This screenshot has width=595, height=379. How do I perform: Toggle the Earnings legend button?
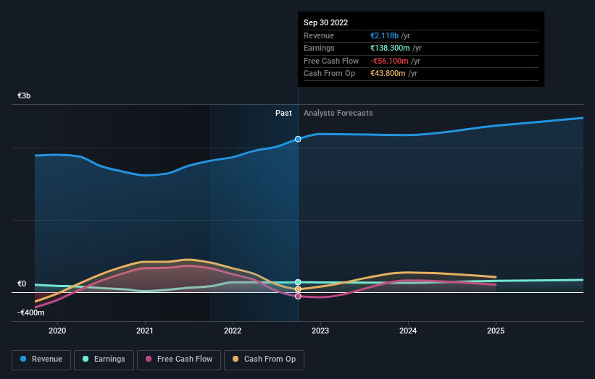click(x=104, y=359)
